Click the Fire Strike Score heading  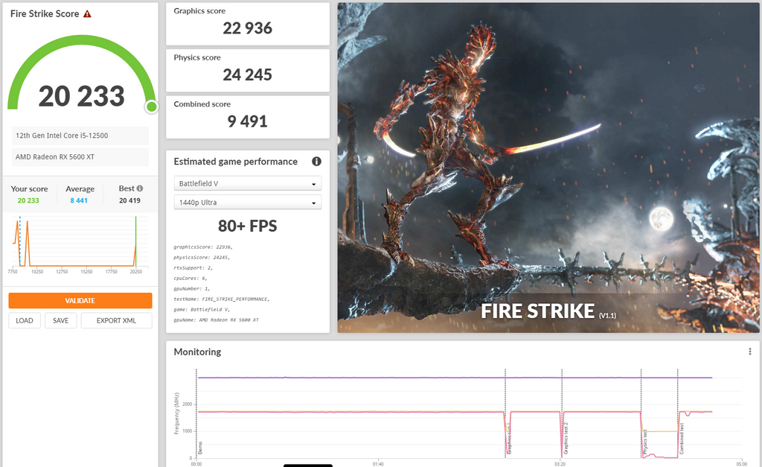[x=45, y=14]
